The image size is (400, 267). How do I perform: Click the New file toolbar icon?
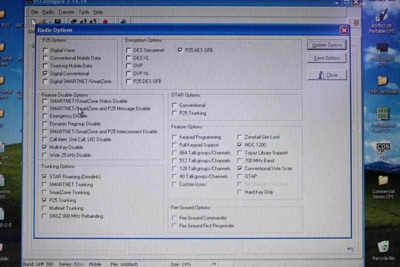coord(33,22)
